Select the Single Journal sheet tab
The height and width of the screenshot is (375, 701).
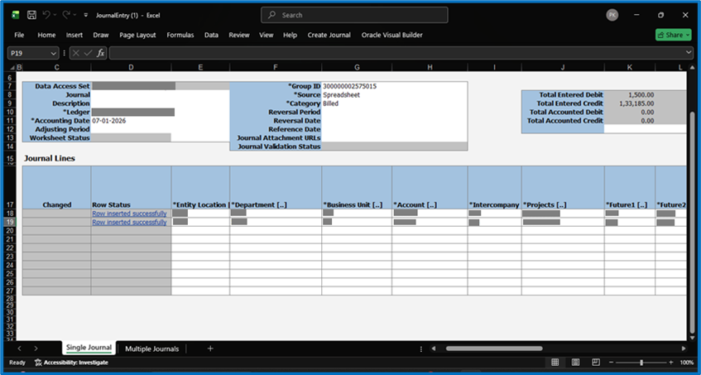[89, 348]
